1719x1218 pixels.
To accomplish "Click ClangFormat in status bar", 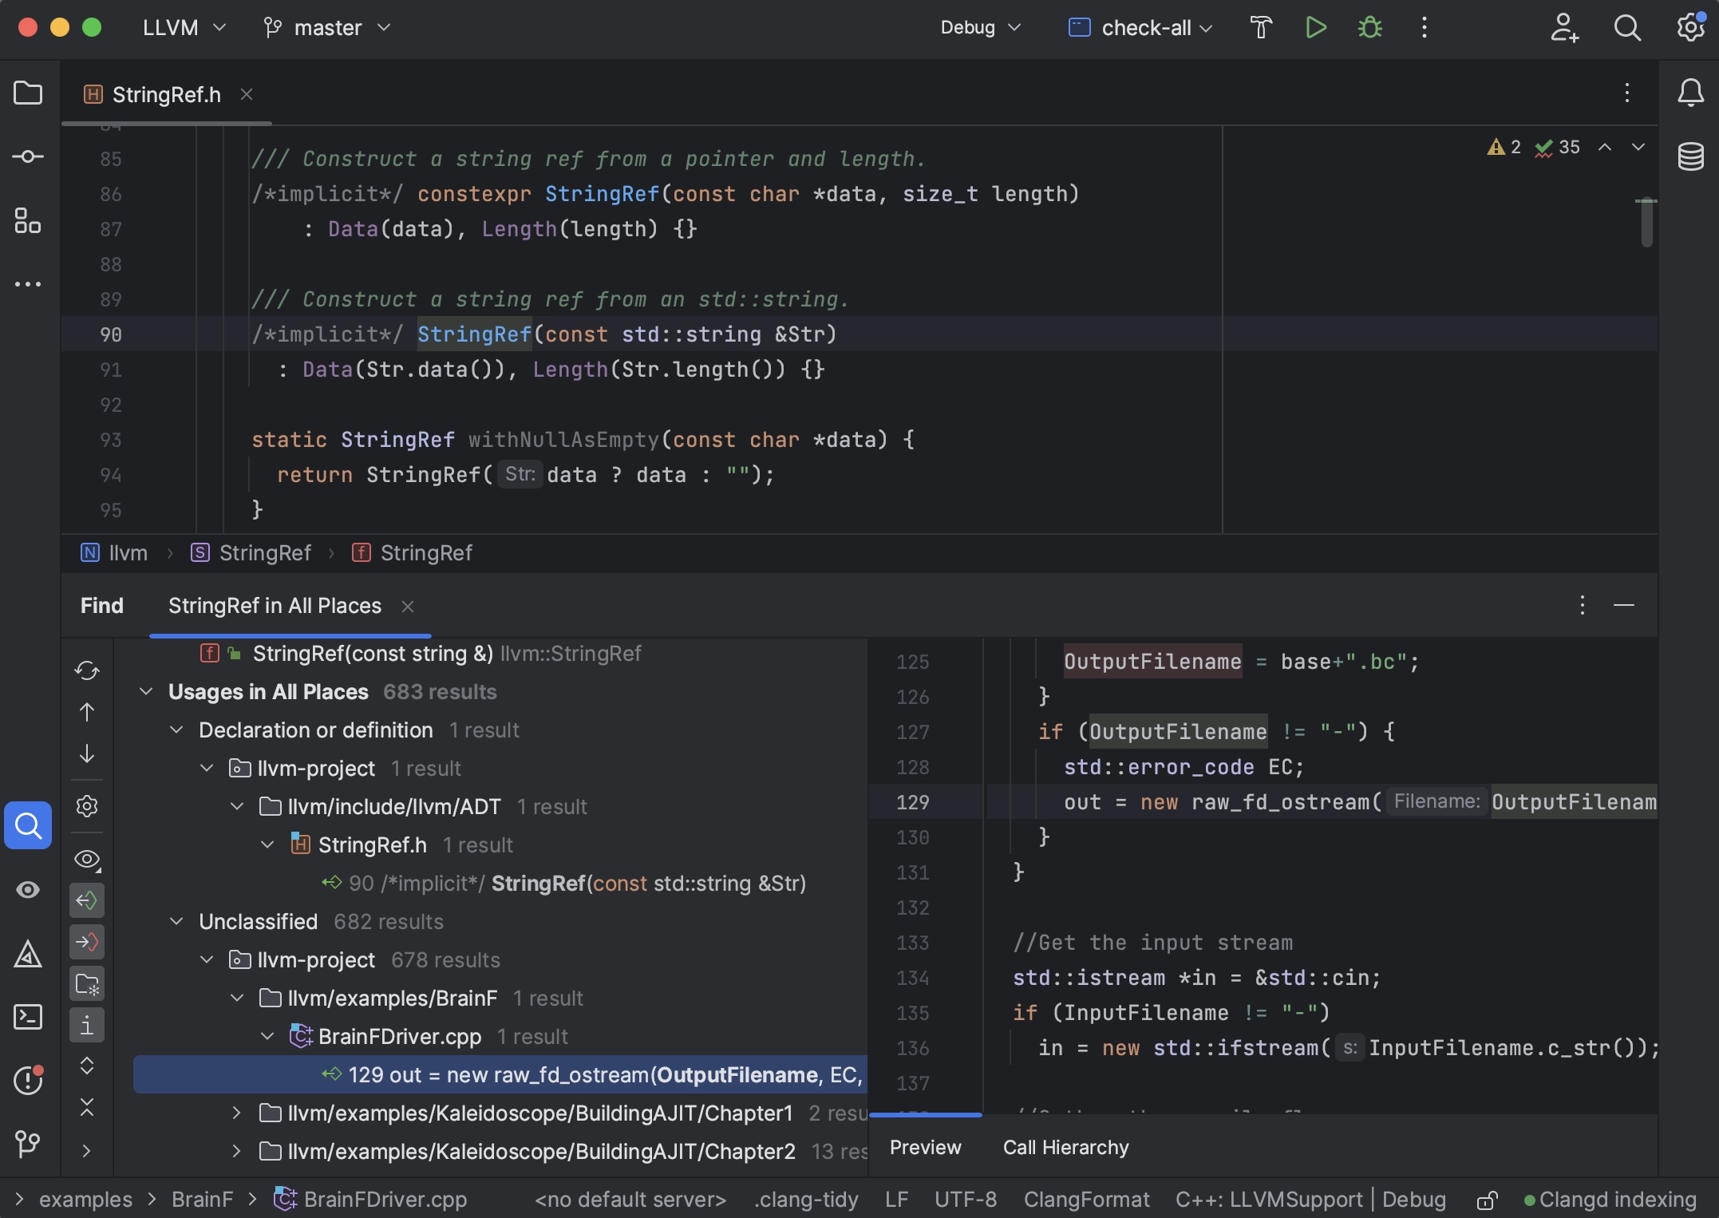I will click(1086, 1200).
